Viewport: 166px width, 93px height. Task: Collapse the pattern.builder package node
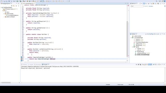[x=4, y=14]
